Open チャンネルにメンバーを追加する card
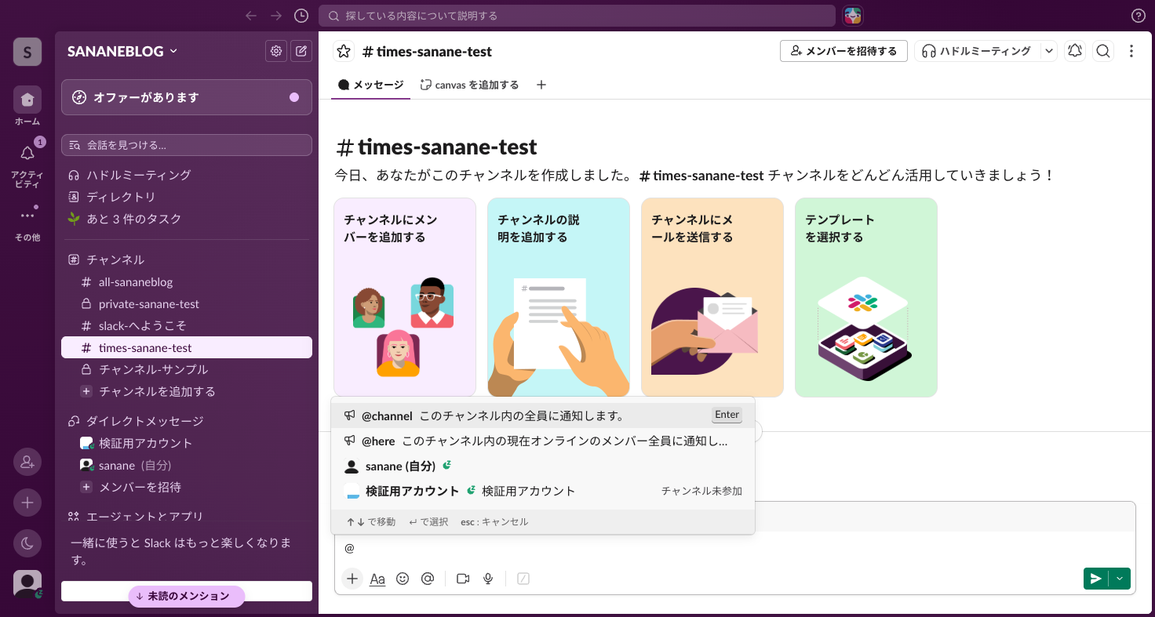 405,297
